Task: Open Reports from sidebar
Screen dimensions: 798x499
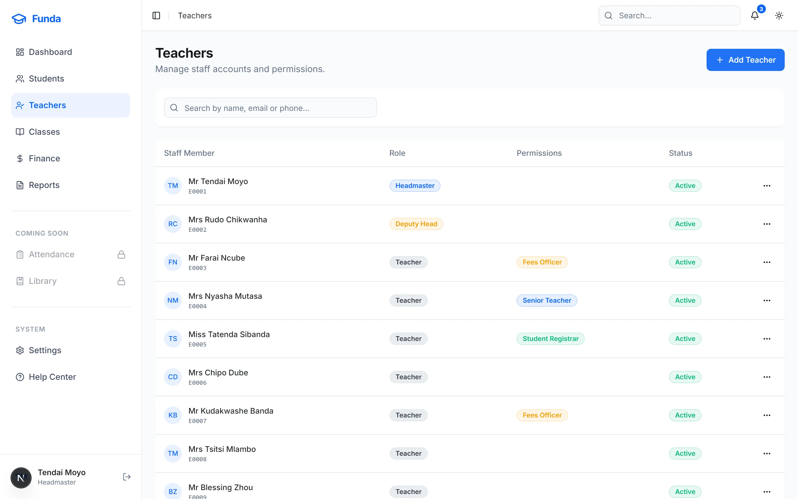Action: (71, 185)
